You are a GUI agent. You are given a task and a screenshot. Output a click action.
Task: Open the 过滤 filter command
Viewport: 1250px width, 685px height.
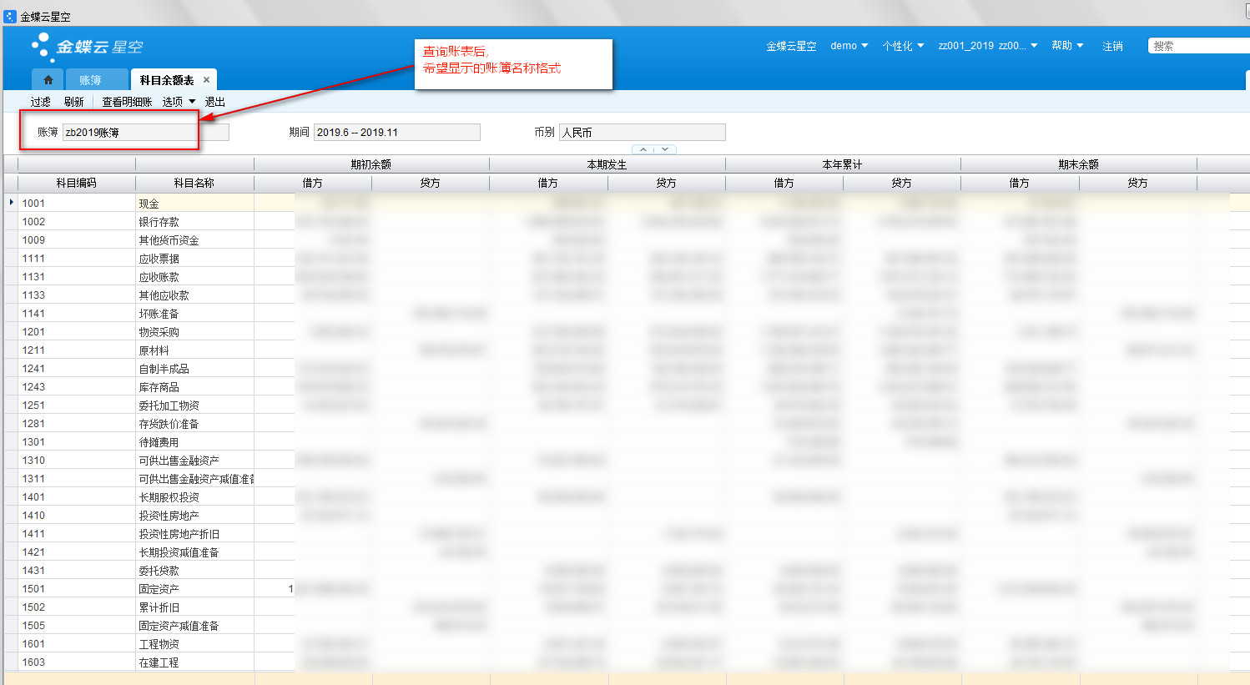click(41, 102)
